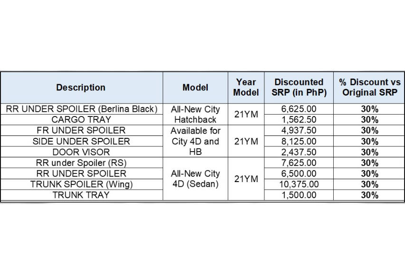Screen dimensions: 405x270
Task: Click the SIDE UNDER SPOILER cell
Action: (x=82, y=141)
